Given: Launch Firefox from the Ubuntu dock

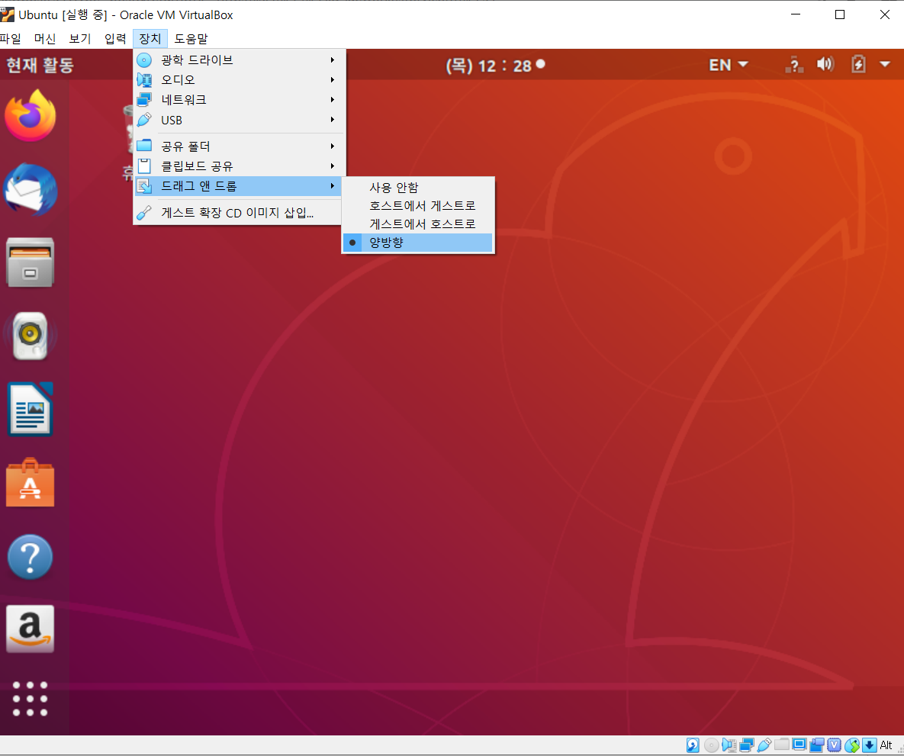Looking at the screenshot, I should point(31,116).
